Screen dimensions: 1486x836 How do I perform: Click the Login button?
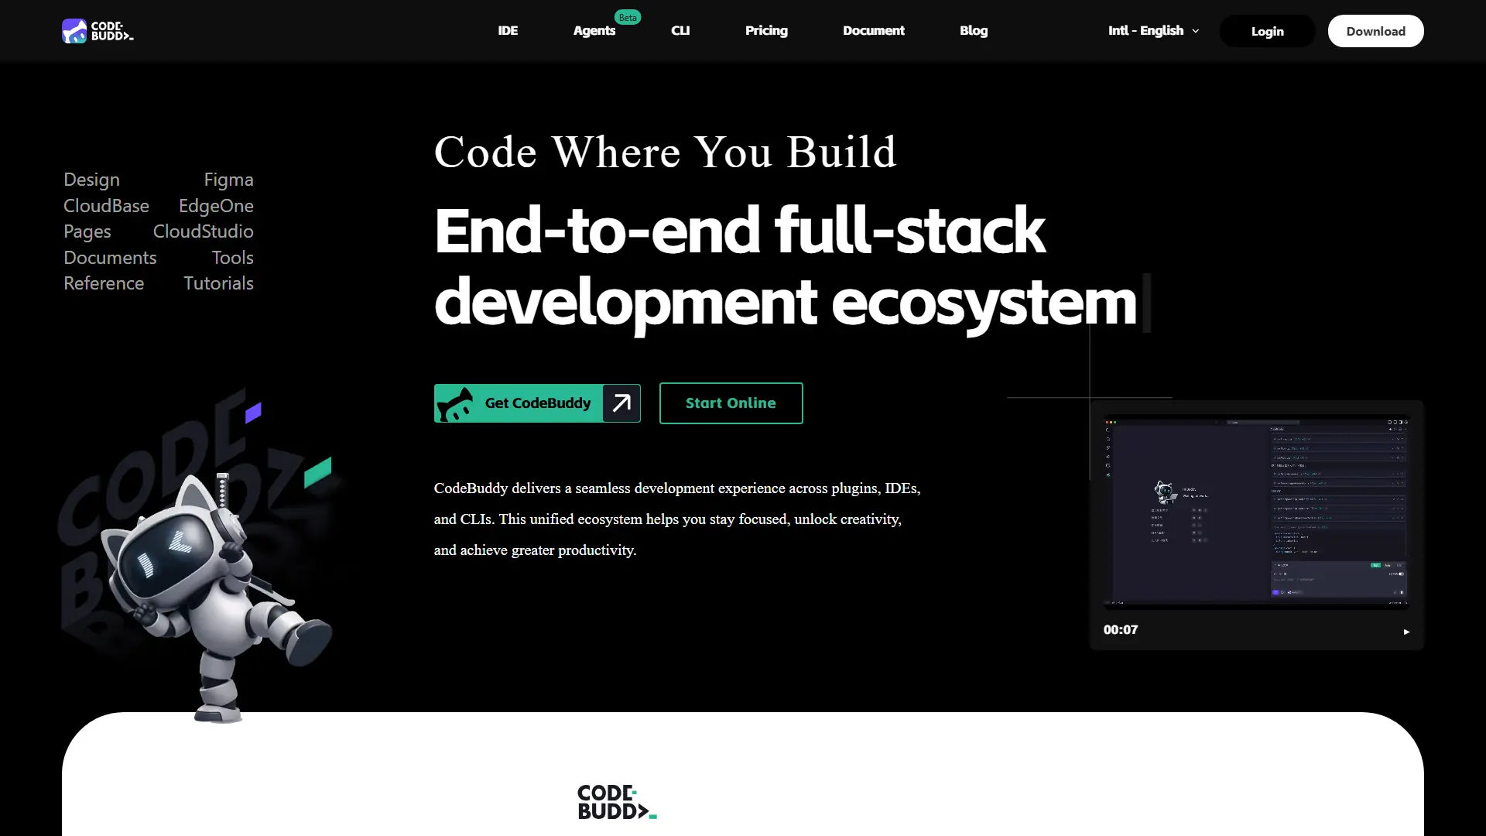point(1267,31)
